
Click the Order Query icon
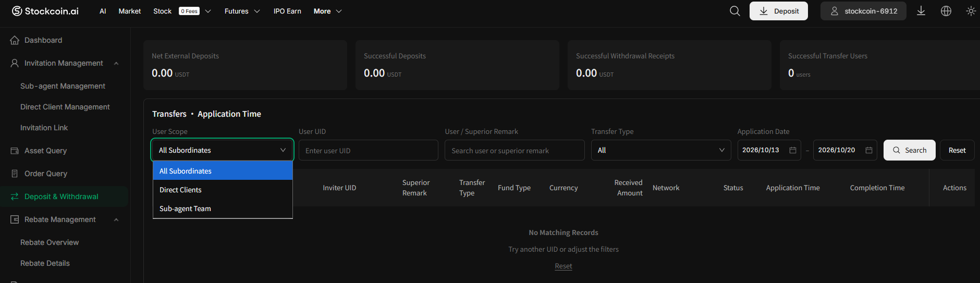coord(15,174)
